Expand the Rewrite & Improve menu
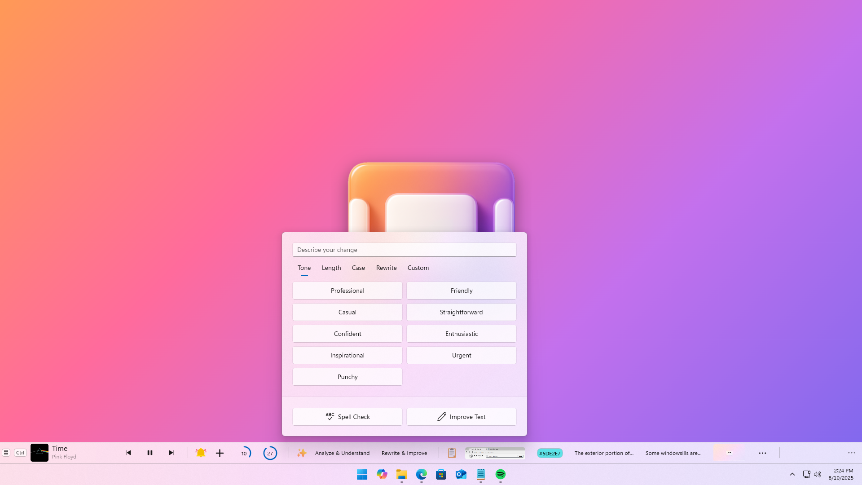The height and width of the screenshot is (485, 862). 404,453
